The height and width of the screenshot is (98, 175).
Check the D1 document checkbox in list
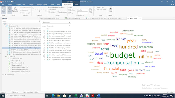point(44,31)
